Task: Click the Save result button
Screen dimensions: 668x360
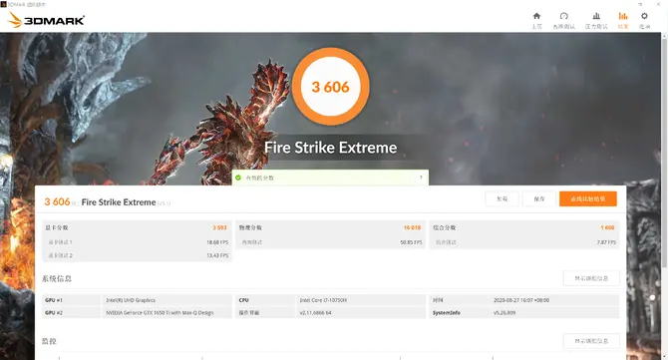Action: [x=539, y=199]
